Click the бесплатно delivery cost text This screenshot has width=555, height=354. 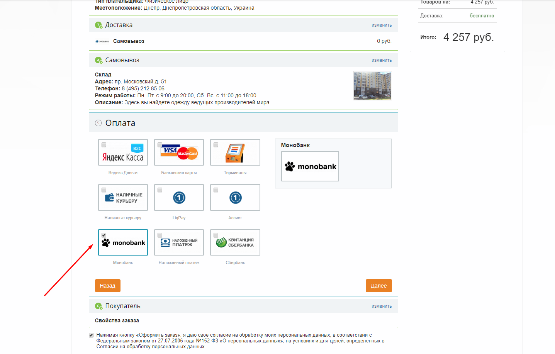coord(482,16)
